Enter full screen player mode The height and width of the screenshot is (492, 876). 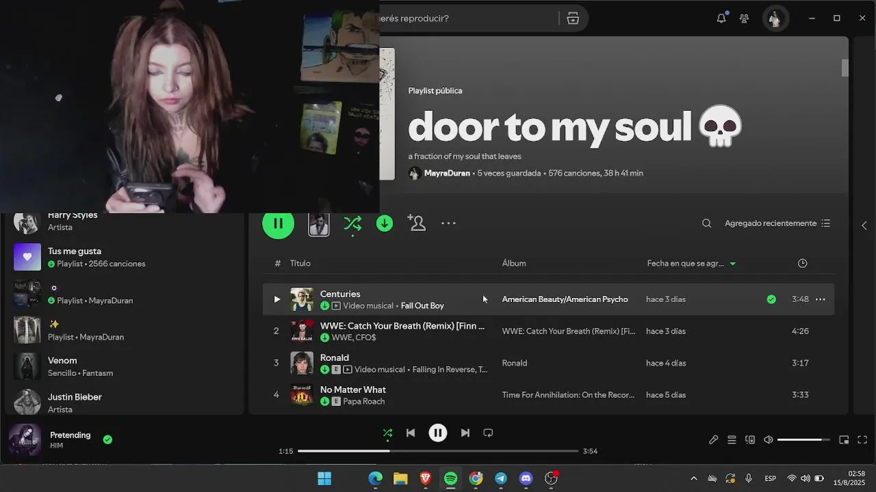click(862, 440)
